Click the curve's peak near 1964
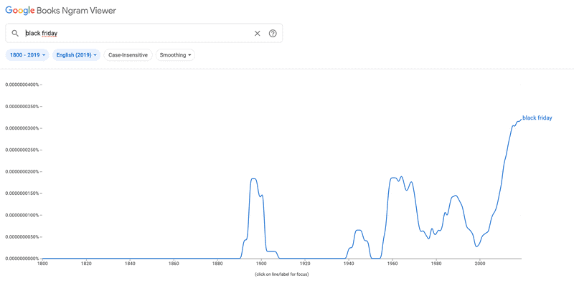The width and height of the screenshot is (574, 283). click(x=401, y=176)
